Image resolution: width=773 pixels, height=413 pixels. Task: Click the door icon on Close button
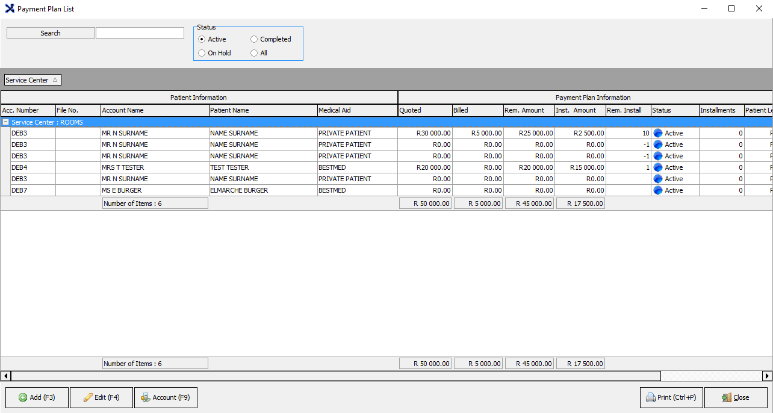727,397
